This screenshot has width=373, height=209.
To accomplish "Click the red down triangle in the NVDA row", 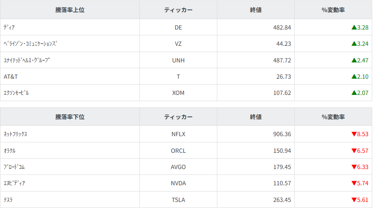I will (x=354, y=183).
